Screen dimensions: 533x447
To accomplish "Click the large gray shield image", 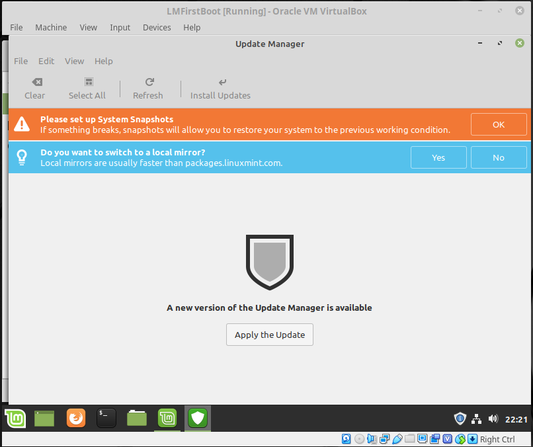I will pos(270,262).
